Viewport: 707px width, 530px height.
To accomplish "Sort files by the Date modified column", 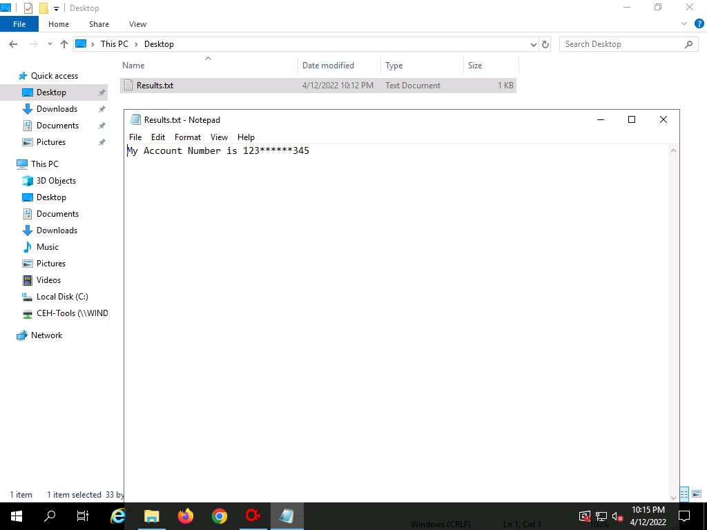I will point(328,66).
